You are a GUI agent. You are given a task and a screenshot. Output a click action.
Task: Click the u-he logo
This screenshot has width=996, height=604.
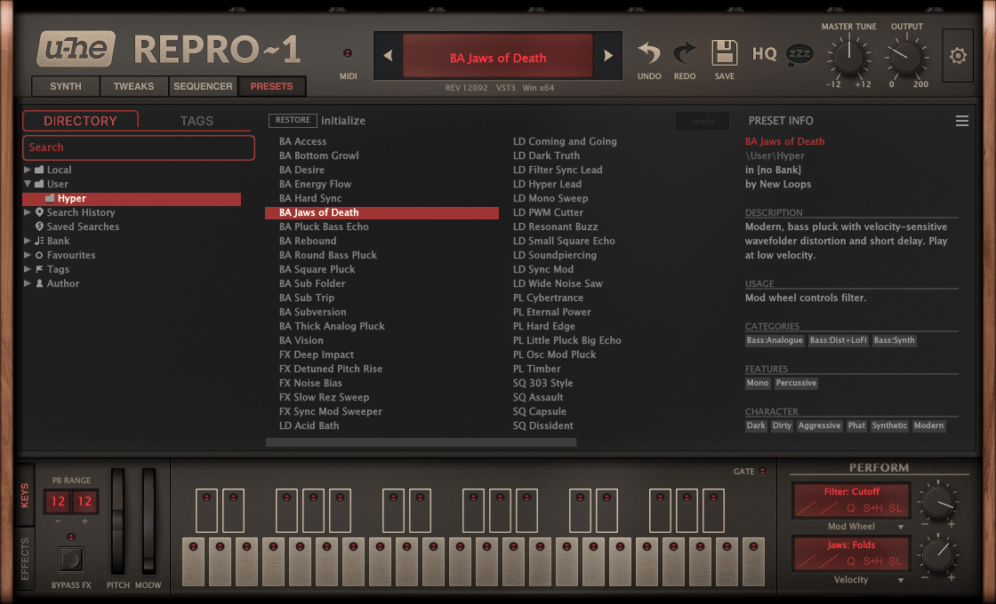[x=76, y=49]
